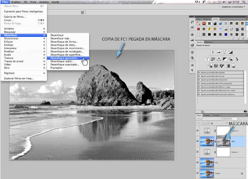Select Desenfoque de movimiento menu item

68,48
